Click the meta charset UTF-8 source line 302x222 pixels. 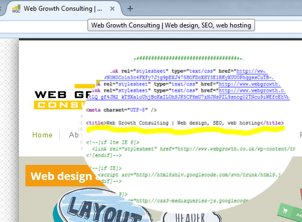[122, 110]
